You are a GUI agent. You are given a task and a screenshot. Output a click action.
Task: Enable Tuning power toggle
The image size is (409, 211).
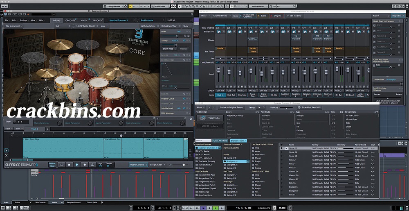click(x=184, y=41)
